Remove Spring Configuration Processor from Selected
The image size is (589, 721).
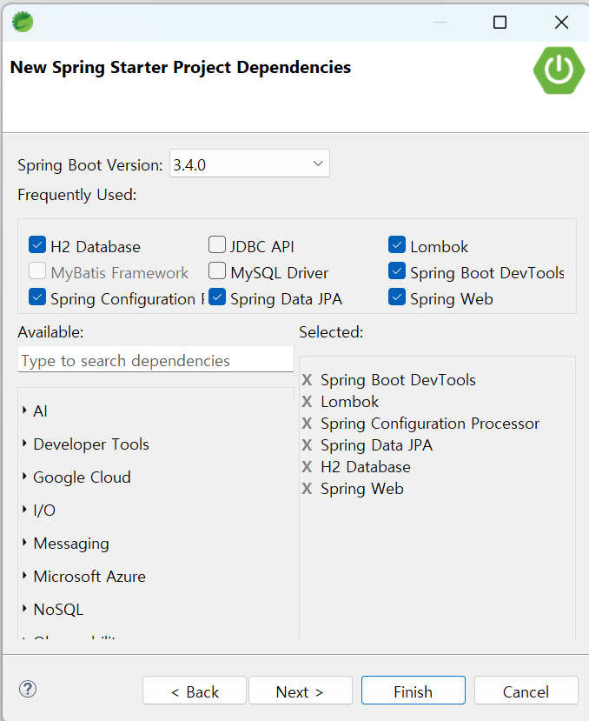(x=307, y=424)
